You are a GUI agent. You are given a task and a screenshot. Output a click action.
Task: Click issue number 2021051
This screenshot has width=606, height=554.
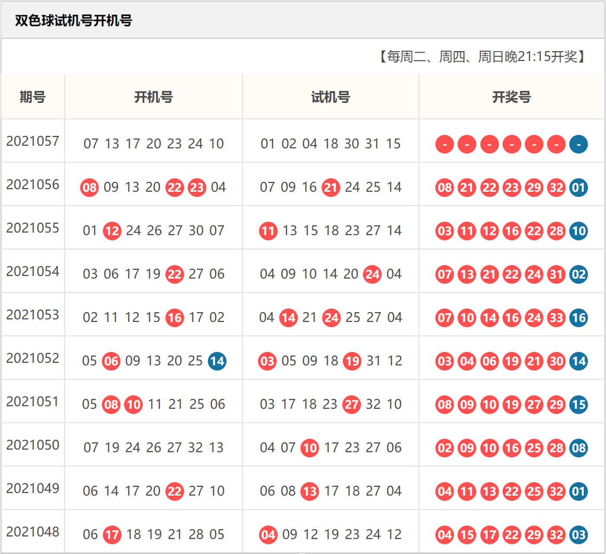point(32,402)
